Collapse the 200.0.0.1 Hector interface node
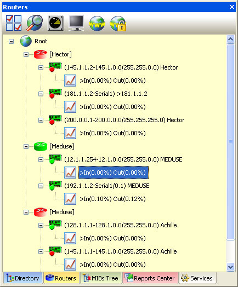This screenshot has height=287, width=238. pos(41,120)
